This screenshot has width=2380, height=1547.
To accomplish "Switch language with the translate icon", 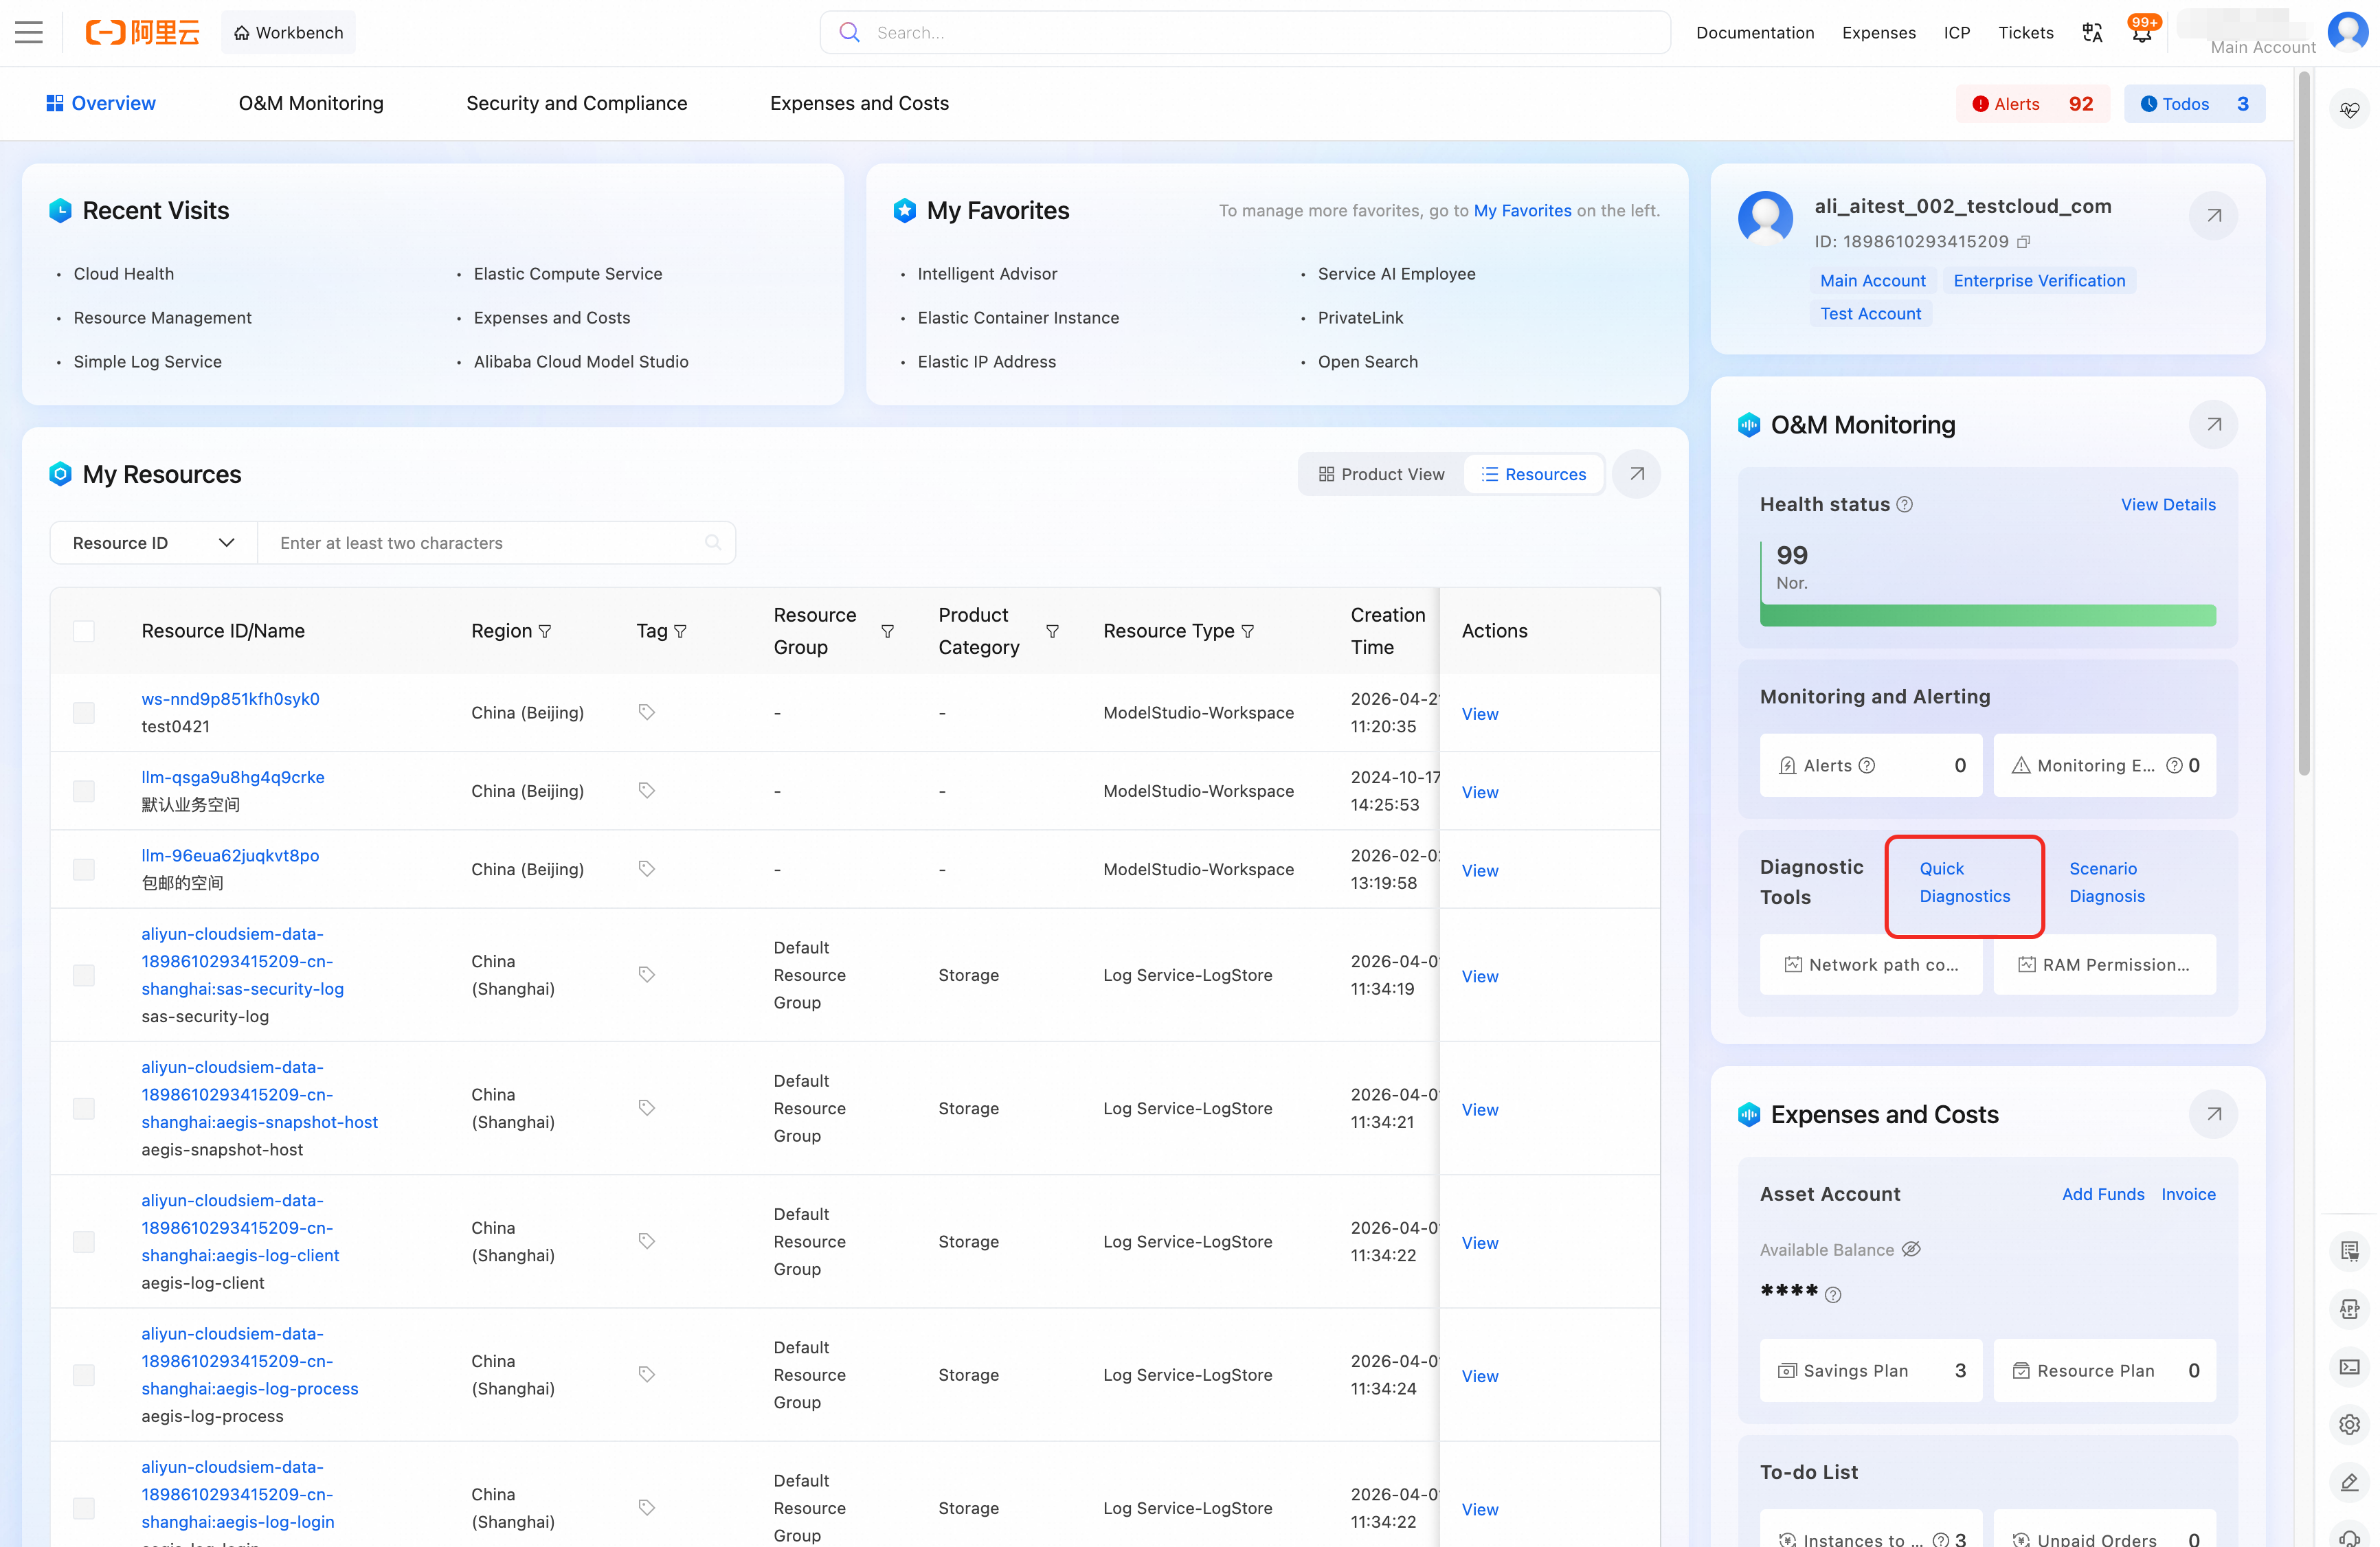I will [2092, 33].
